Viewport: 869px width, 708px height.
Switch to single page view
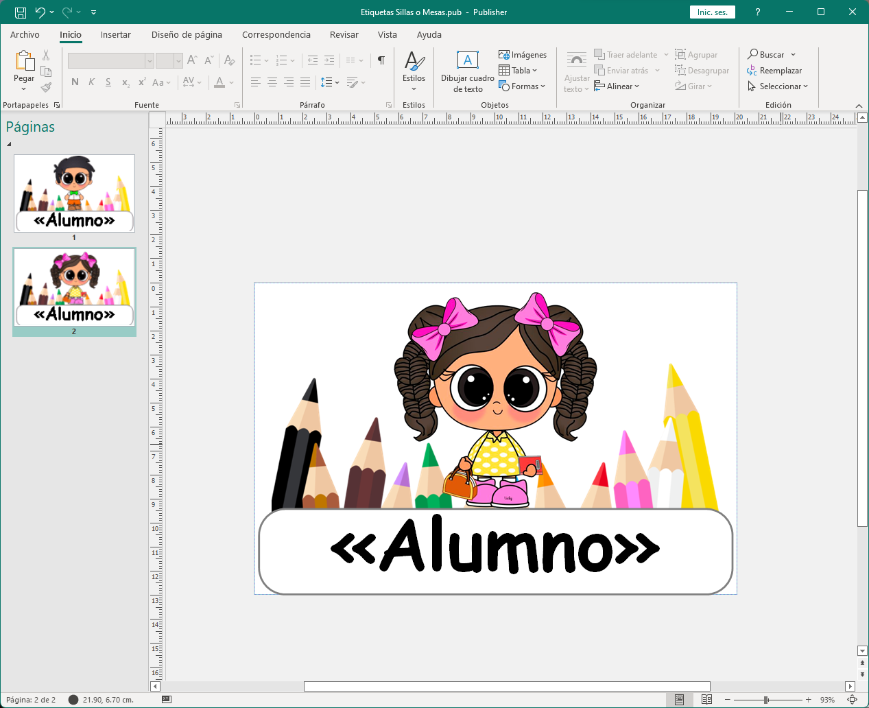[679, 700]
